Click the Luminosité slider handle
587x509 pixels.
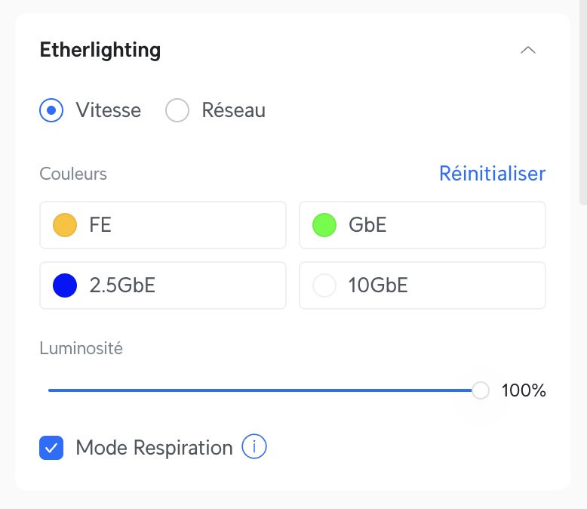coord(481,390)
